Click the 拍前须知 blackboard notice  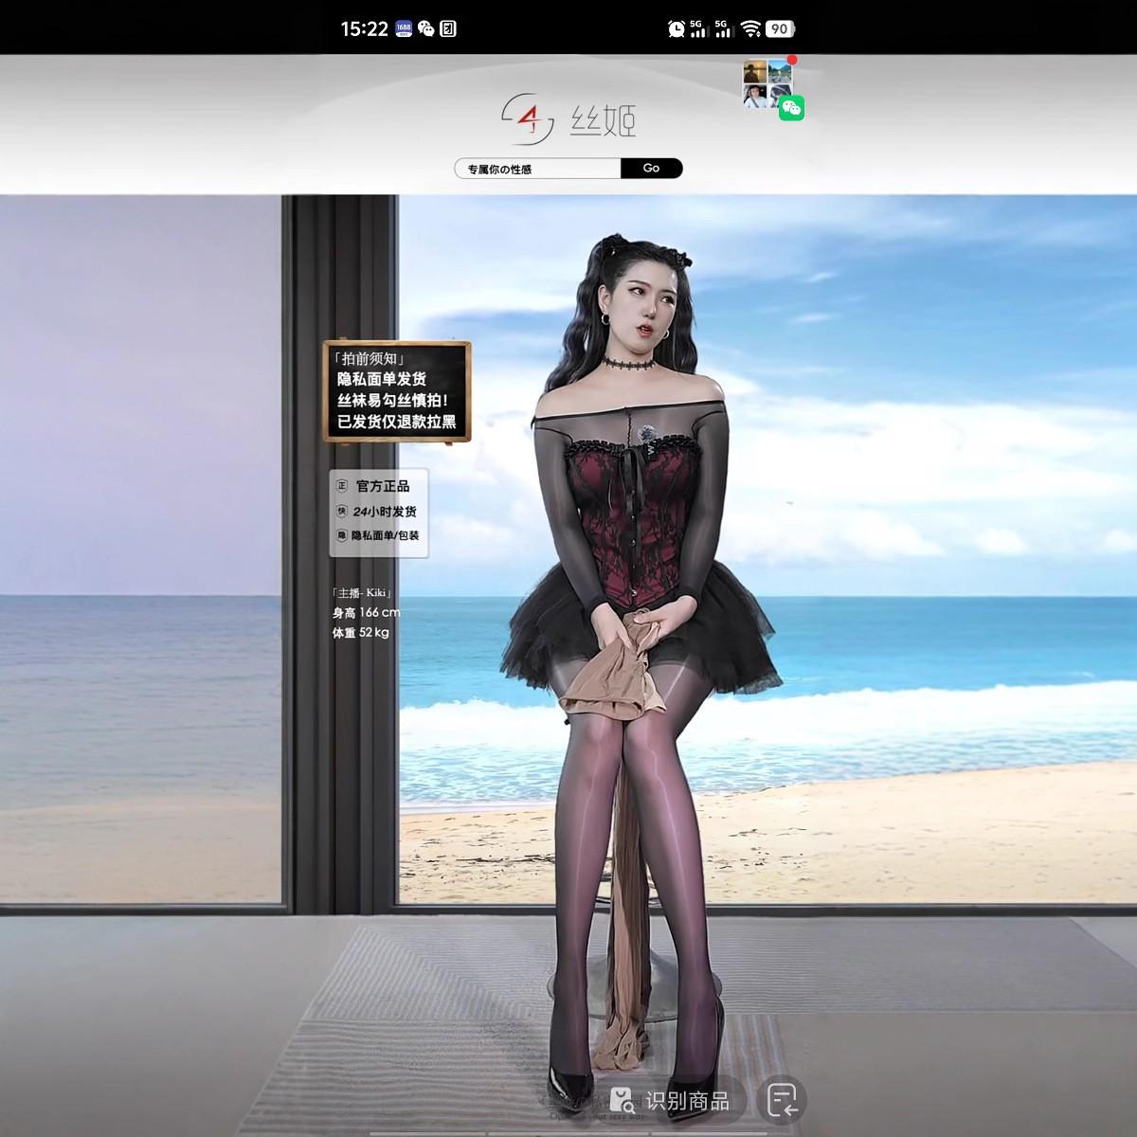click(x=397, y=391)
